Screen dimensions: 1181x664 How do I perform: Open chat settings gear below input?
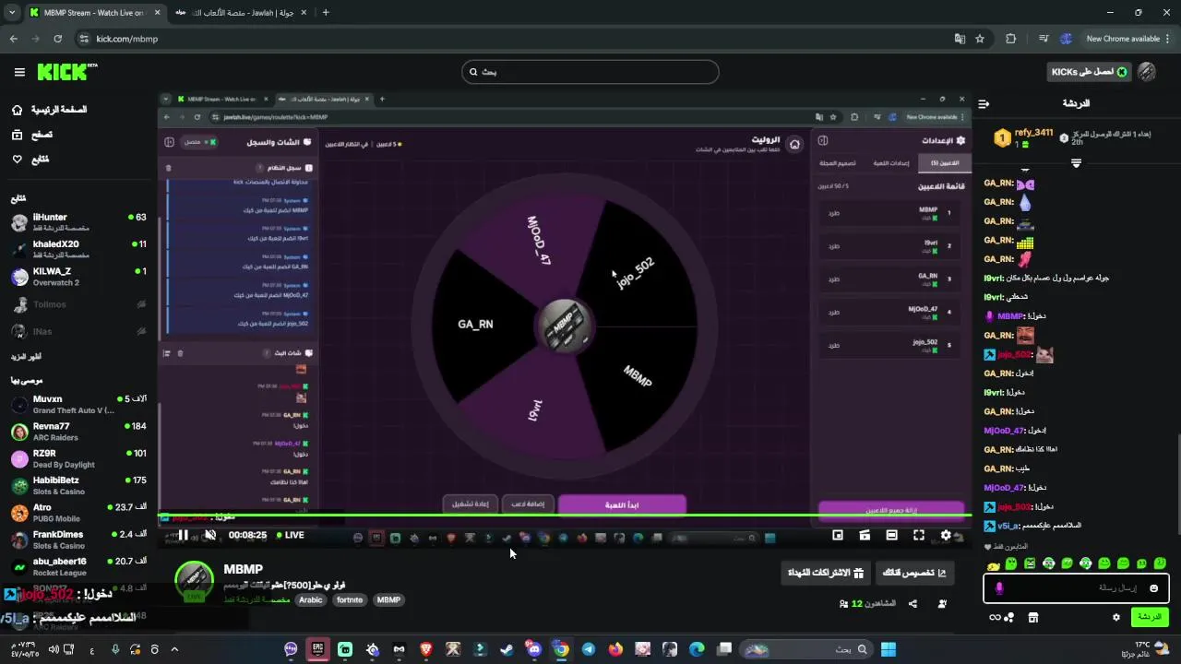click(1116, 618)
